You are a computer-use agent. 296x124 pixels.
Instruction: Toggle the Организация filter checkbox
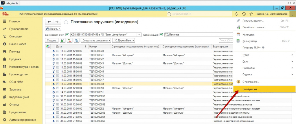pyautogui.click(x=161, y=35)
